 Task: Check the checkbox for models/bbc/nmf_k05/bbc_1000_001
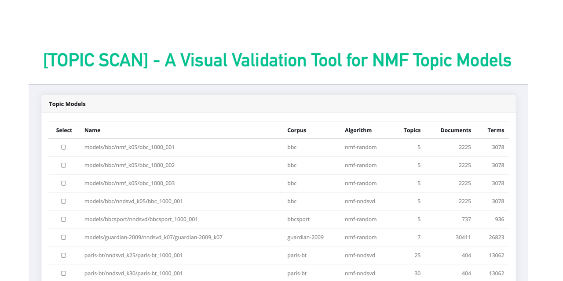tap(63, 147)
